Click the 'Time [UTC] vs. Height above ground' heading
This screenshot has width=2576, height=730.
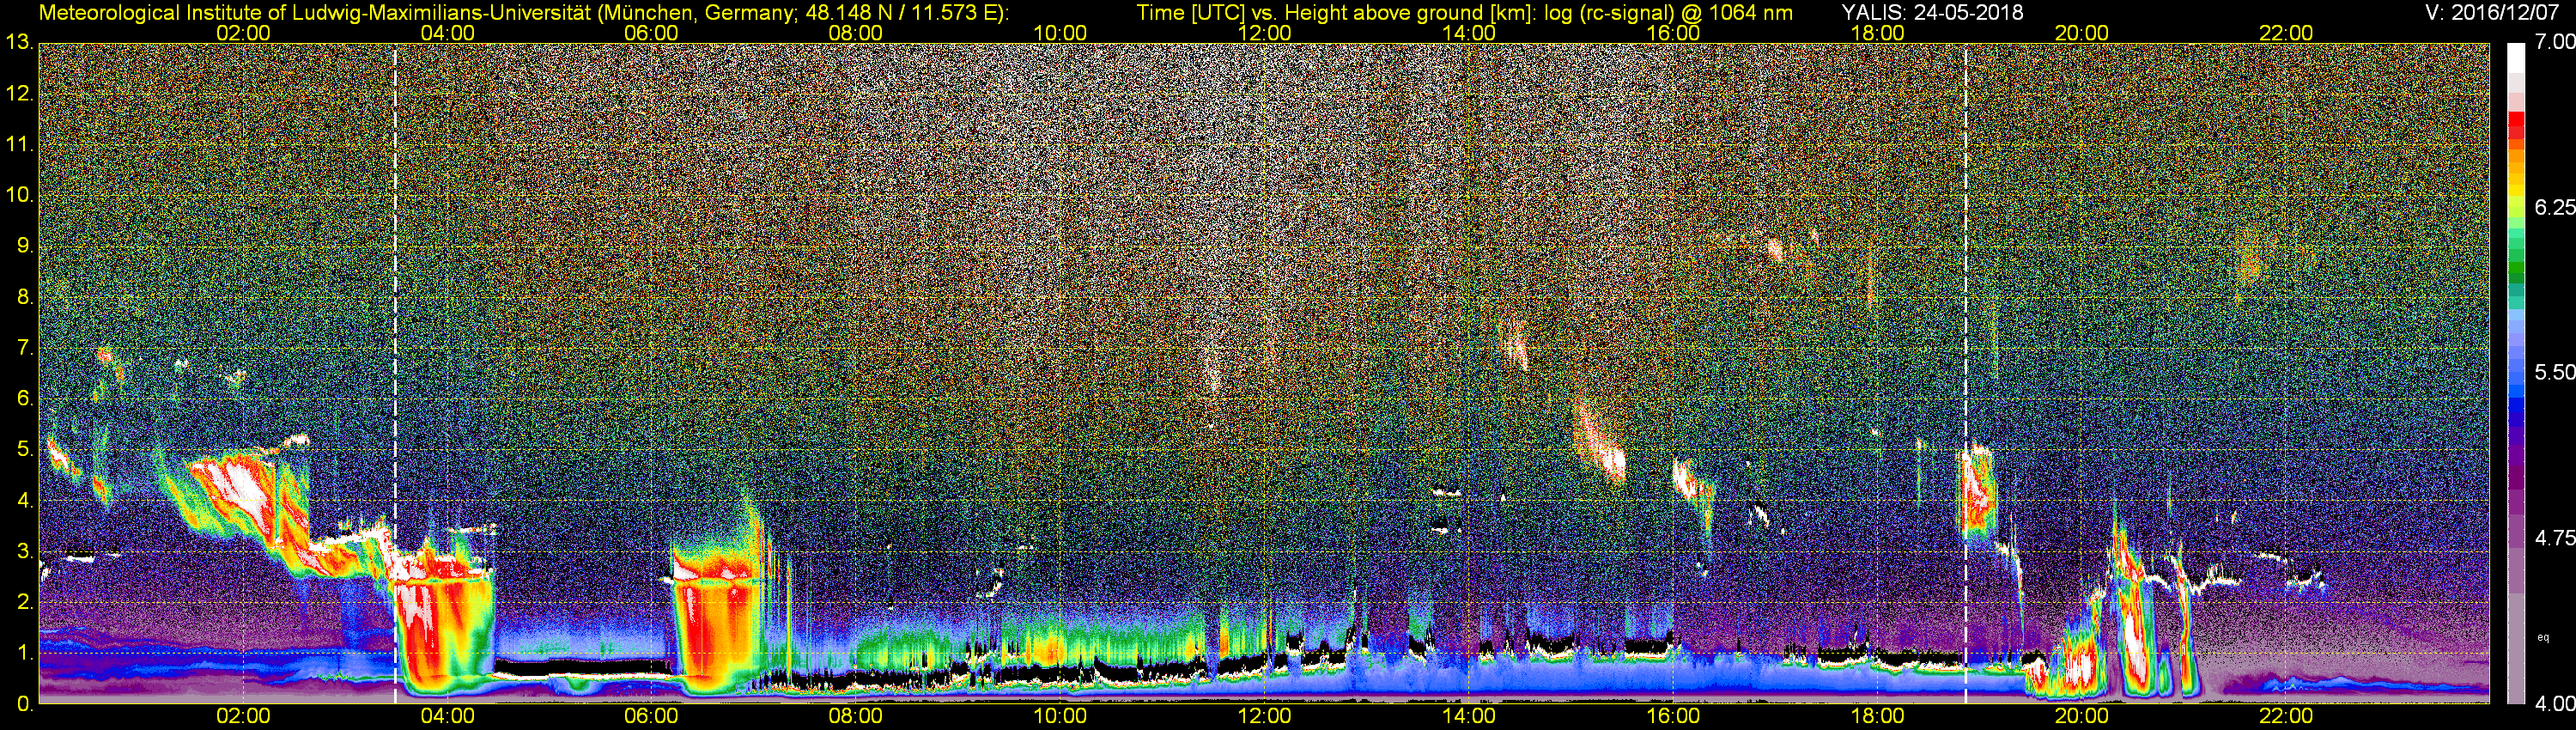coord(1464,13)
